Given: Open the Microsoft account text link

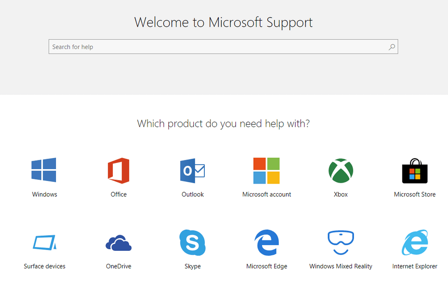Looking at the screenshot, I should tap(266, 194).
